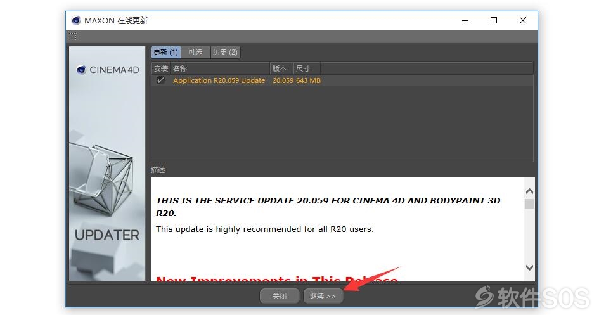Select the Application R20.059 Update name

pos(219,80)
